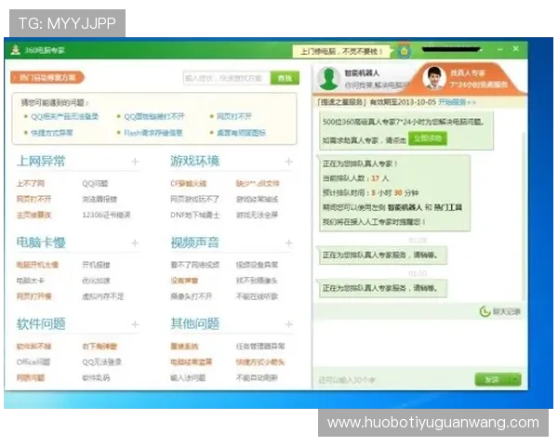Image resolution: width=558 pixels, height=446 pixels.
Task: Expand the 其他问题 category plus sign
Action: tap(289, 324)
